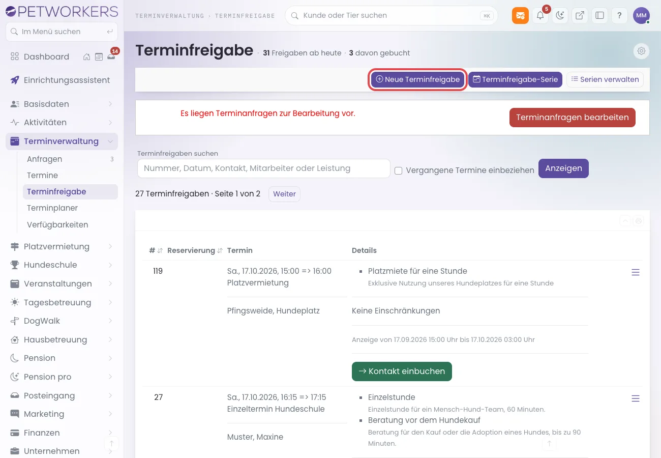Click the Neue Terminfreigabe button
Screen dimensions: 661x458
coord(417,79)
